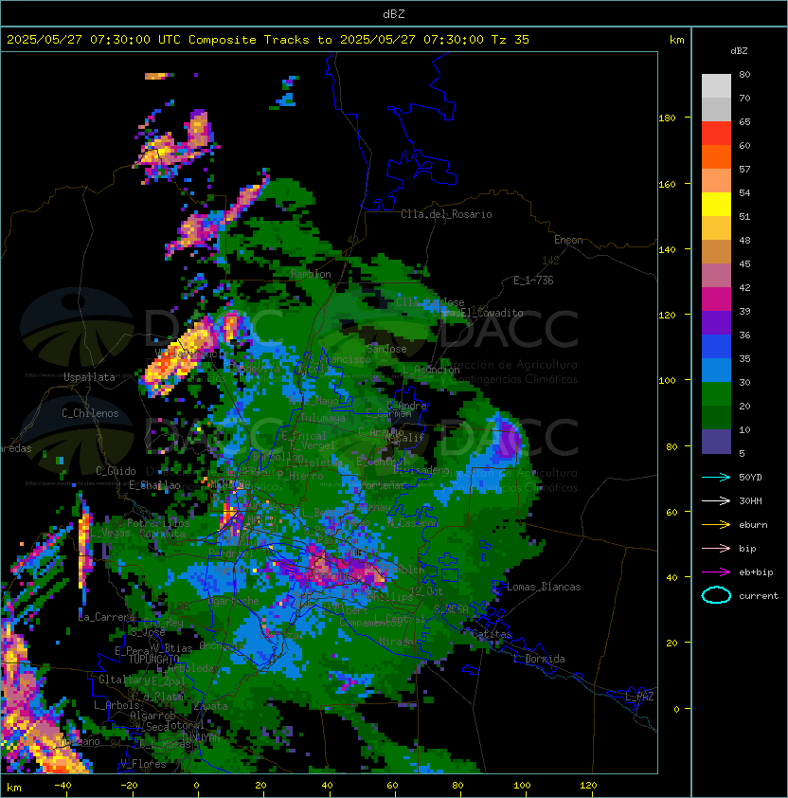Pick the light gray top swatch of the dBZ scale

(716, 86)
